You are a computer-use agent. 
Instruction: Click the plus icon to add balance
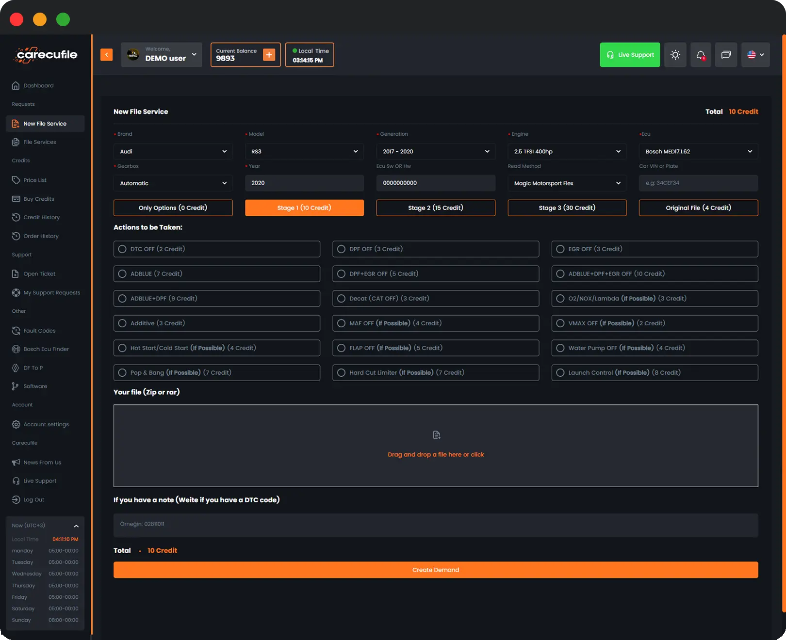(x=269, y=55)
